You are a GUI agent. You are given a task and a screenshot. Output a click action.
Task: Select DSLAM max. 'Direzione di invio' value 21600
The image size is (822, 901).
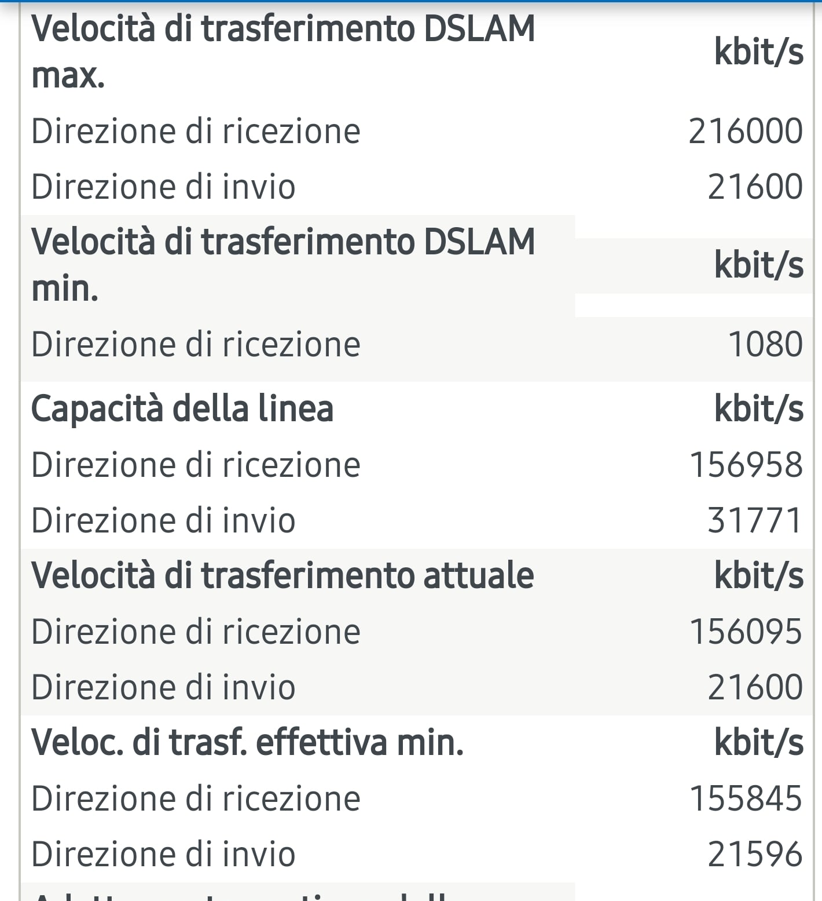755,187
